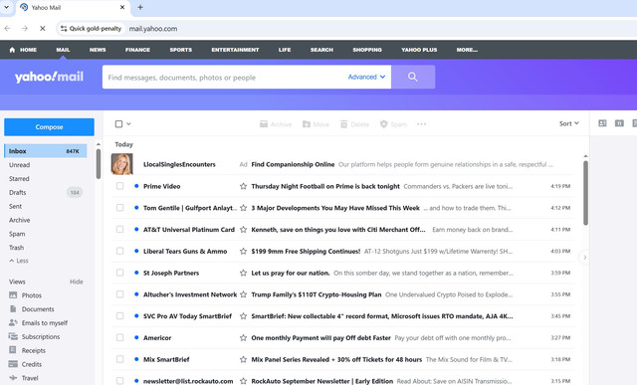Star the Tom Gentile email
Image resolution: width=637 pixels, height=385 pixels.
coord(243,208)
